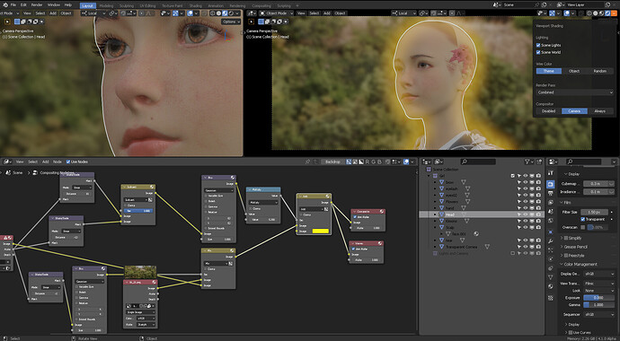
Task: Toggle the Use Nodes checkbox
Action: pos(68,162)
